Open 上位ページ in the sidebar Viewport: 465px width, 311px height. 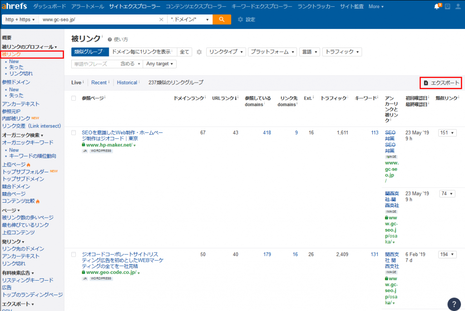(14, 165)
